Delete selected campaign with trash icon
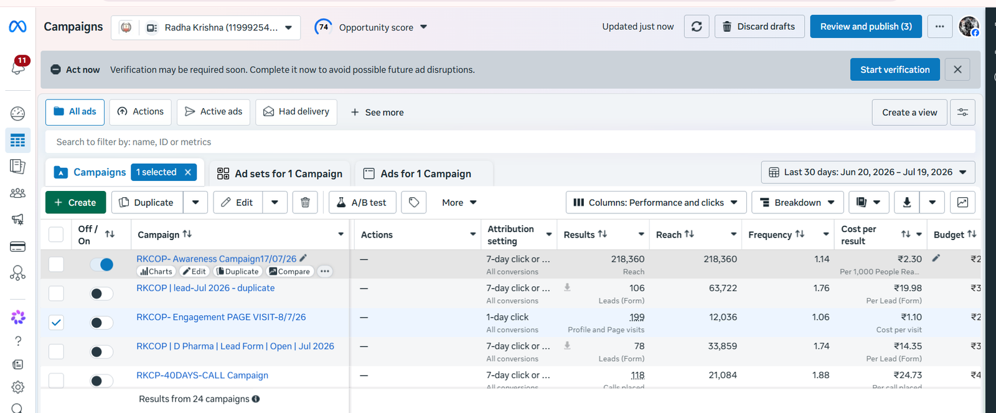The height and width of the screenshot is (413, 996). [305, 203]
